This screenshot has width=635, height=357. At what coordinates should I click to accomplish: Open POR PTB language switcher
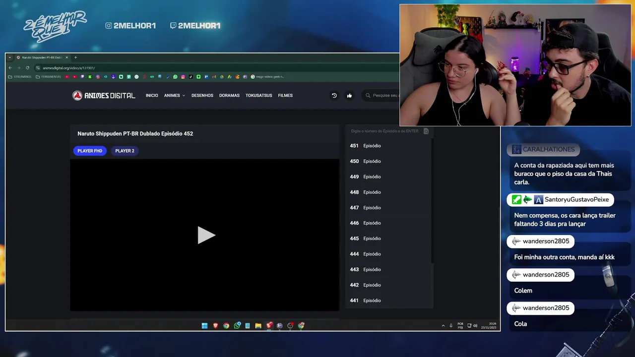[x=460, y=326]
